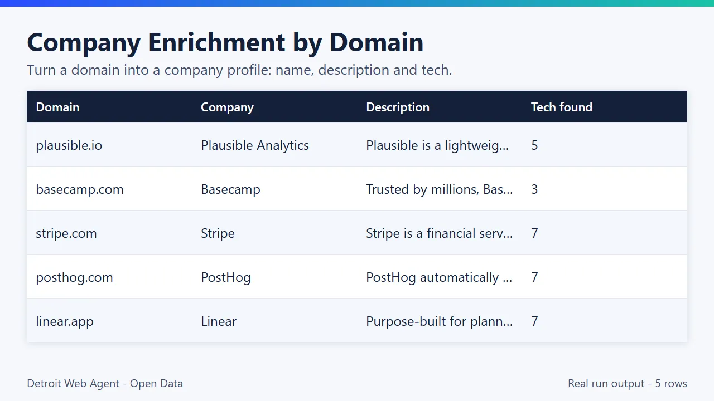This screenshot has width=714, height=401.
Task: Select tech count 3 in basecamp.com row
Action: tap(534, 189)
